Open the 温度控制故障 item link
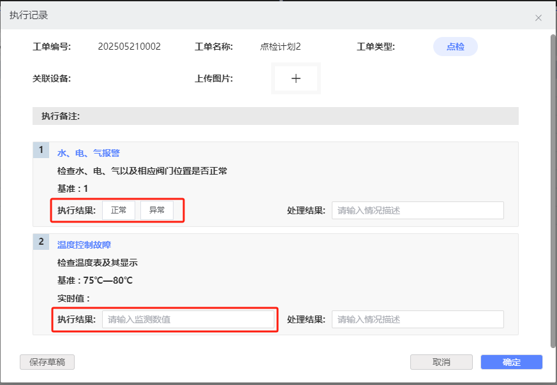The image size is (557, 385). pyautogui.click(x=84, y=245)
